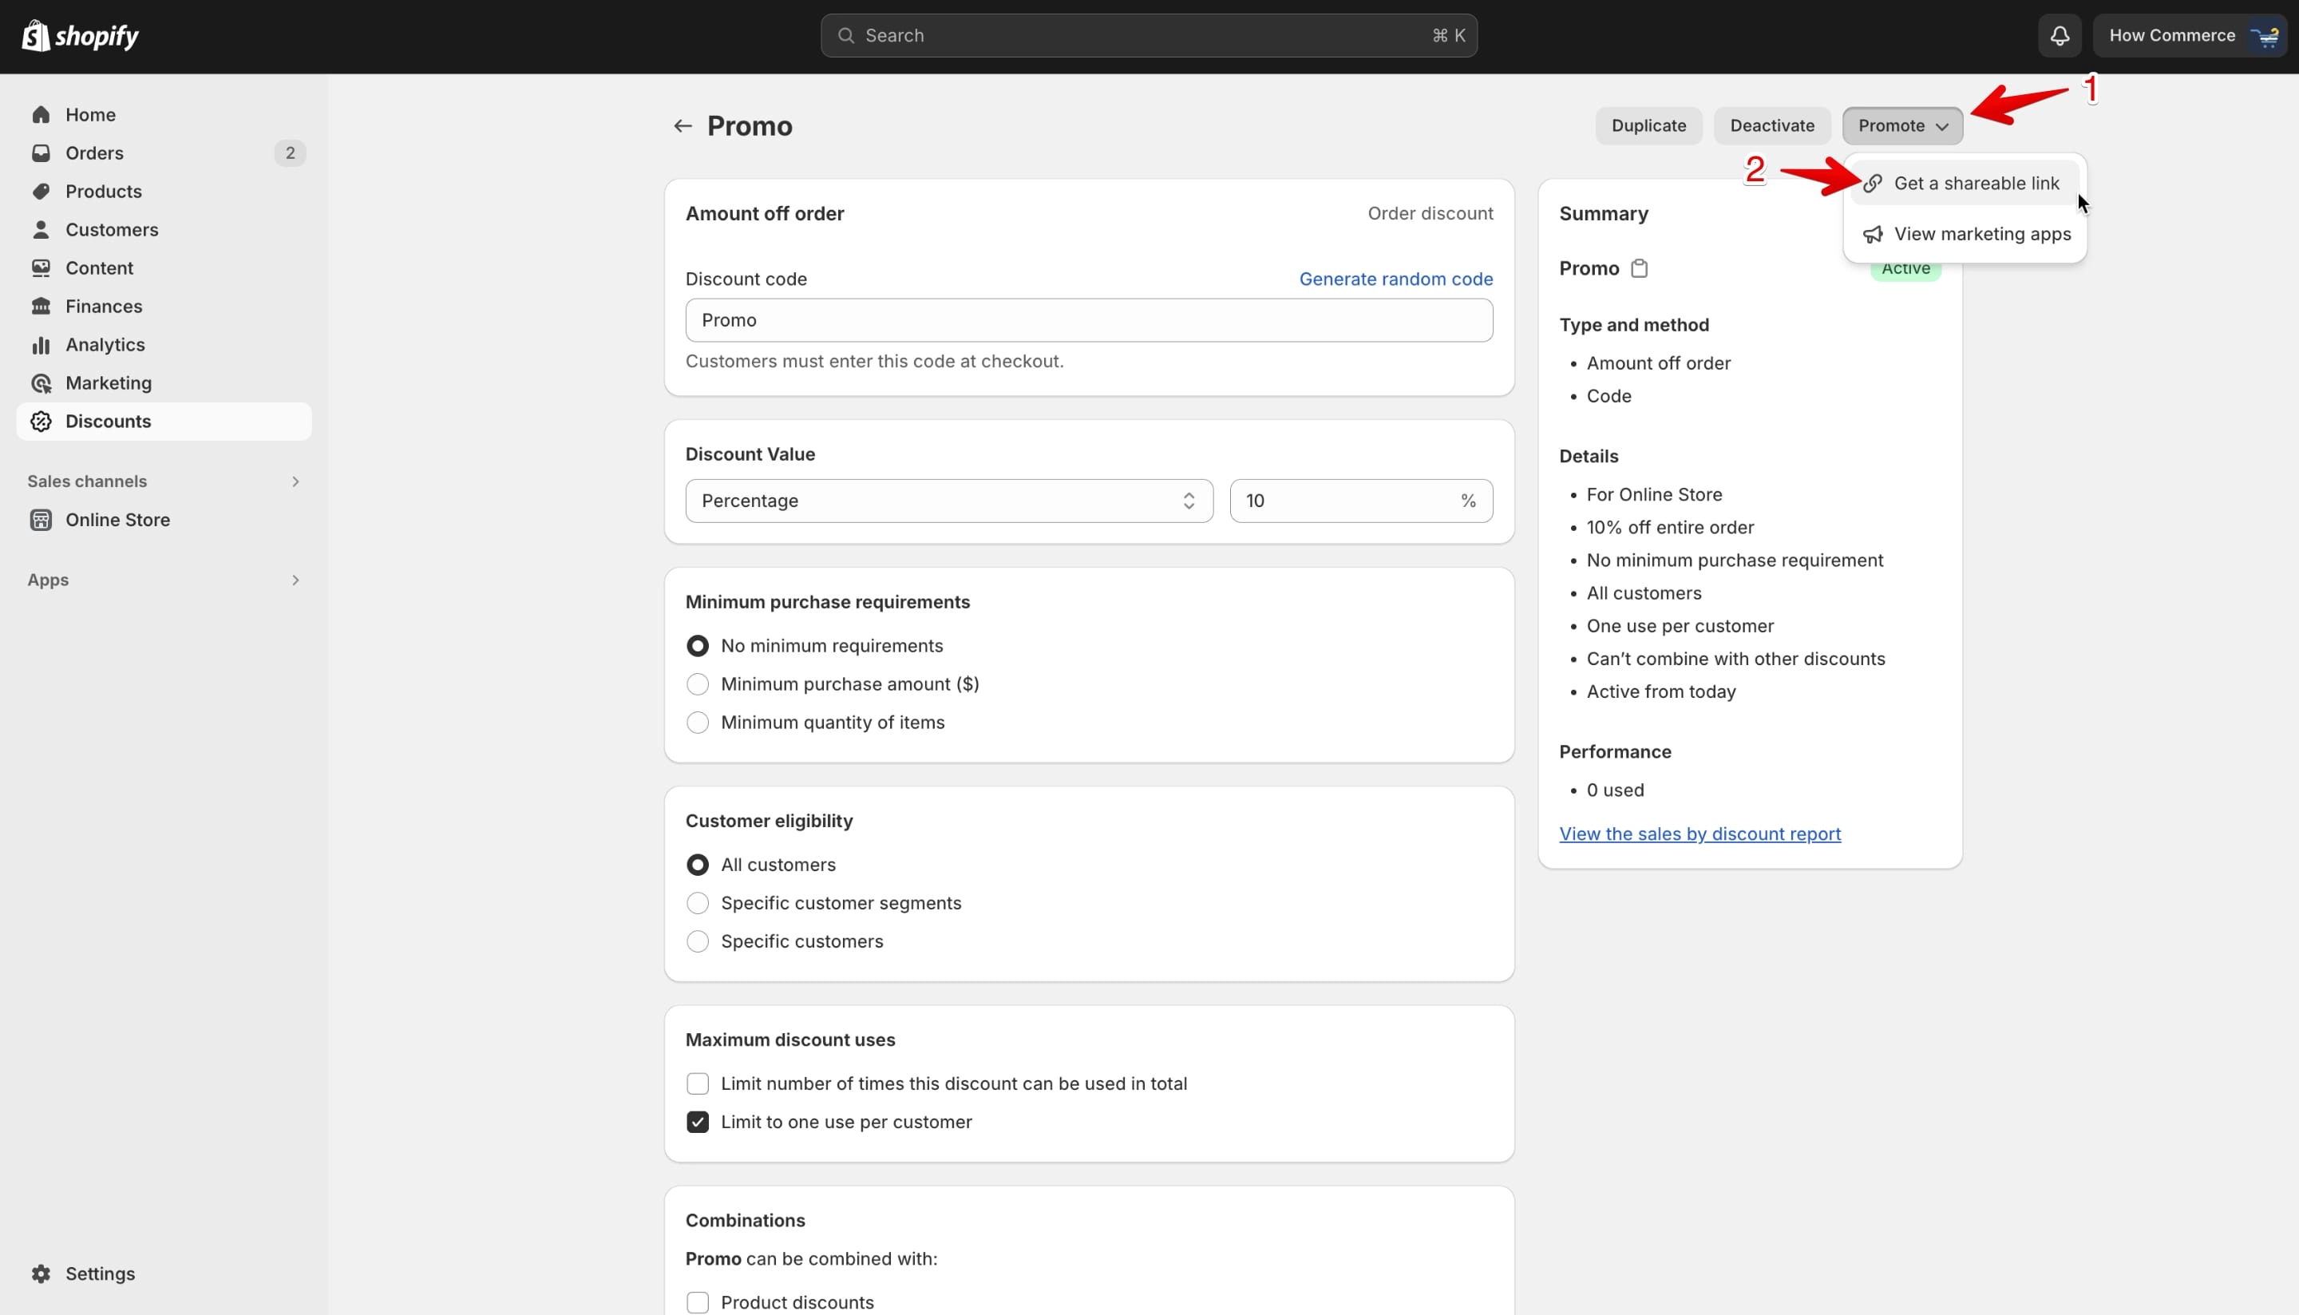Select Minimum quantity of items

click(x=697, y=723)
